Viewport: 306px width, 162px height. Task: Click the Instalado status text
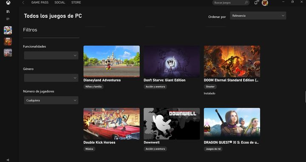pyautogui.click(x=210, y=93)
